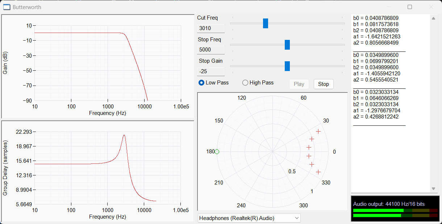The height and width of the screenshot is (224, 442).
Task: Click the Butterworth app icon in title bar
Action: [x=7, y=7]
